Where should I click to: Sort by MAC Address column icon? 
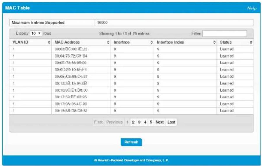point(108,42)
